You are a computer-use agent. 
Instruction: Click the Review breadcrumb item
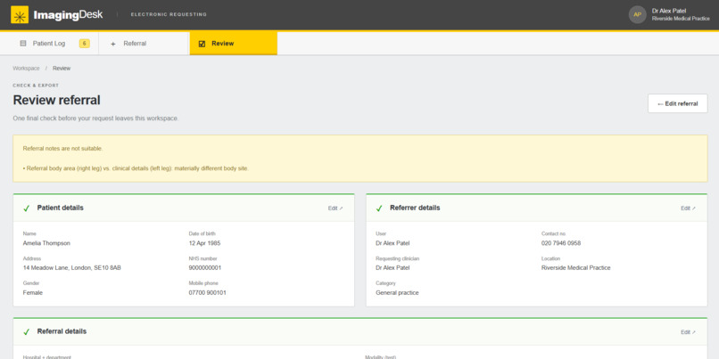(x=62, y=69)
